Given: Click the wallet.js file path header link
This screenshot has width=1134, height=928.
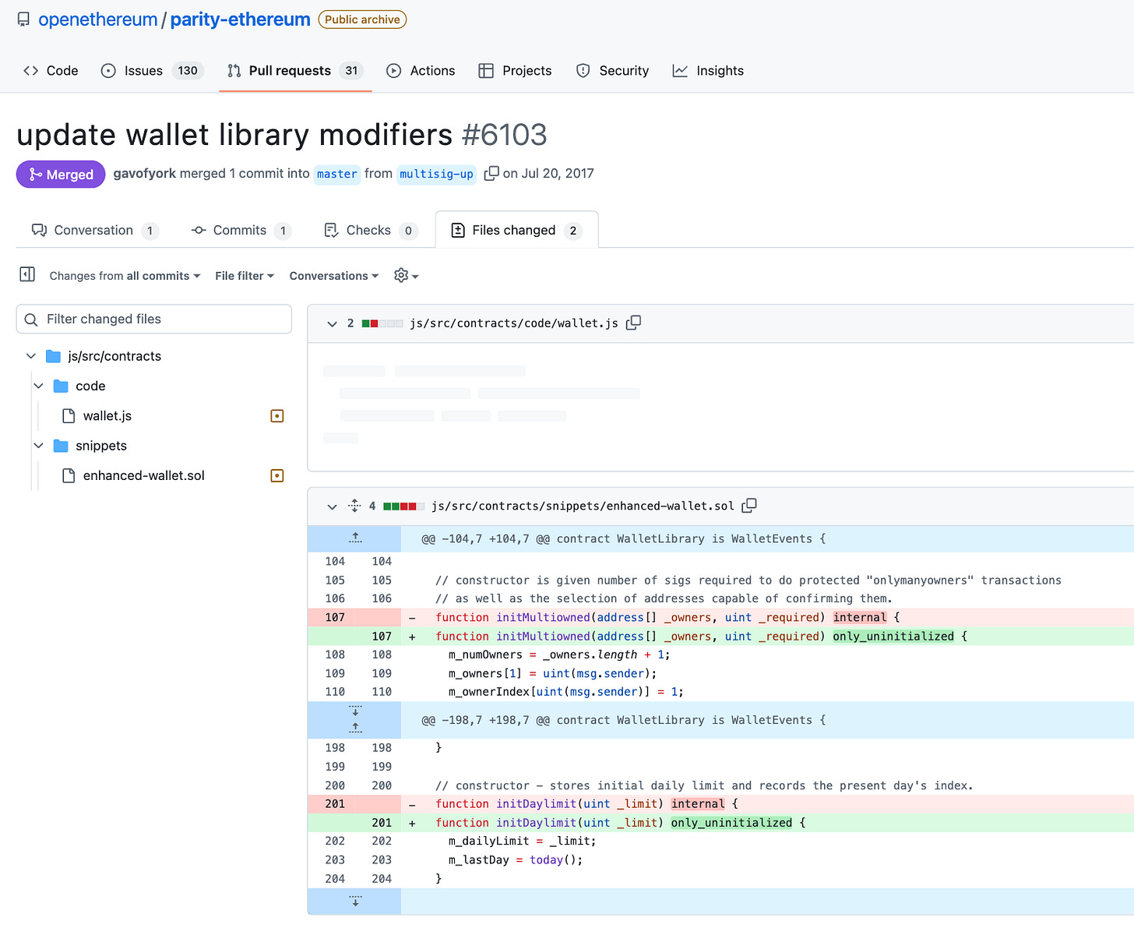Looking at the screenshot, I should [x=514, y=323].
